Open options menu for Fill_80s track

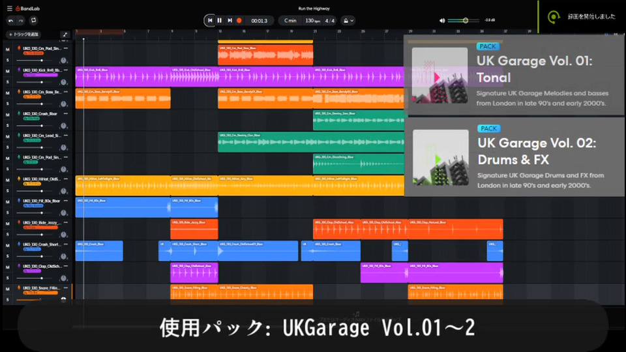click(66, 201)
